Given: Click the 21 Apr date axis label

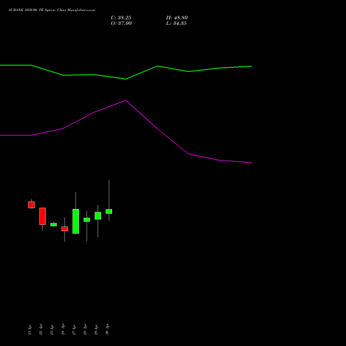Looking at the screenshot, I should (30, 329).
